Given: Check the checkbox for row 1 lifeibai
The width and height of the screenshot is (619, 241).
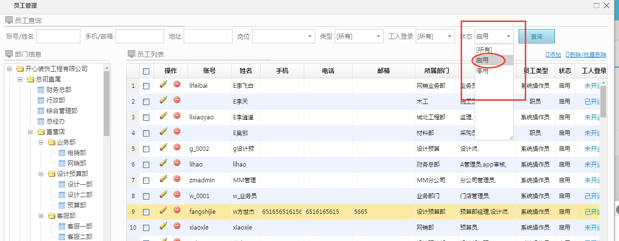Looking at the screenshot, I should [146, 86].
